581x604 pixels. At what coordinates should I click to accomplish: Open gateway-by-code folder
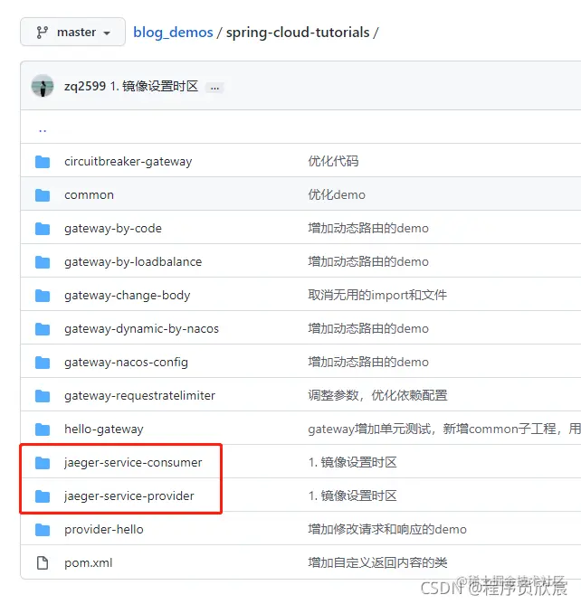113,229
